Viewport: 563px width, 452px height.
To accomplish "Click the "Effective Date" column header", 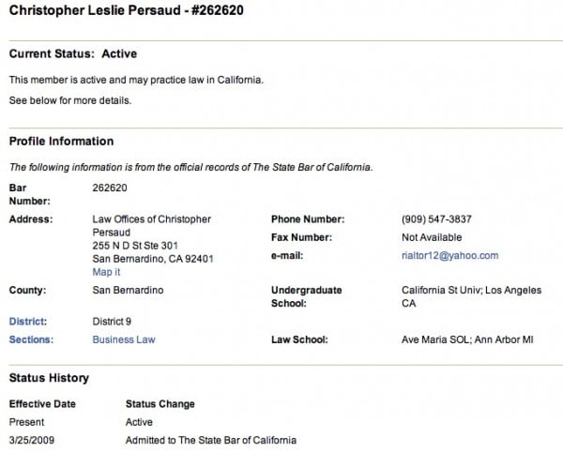I will (x=42, y=404).
